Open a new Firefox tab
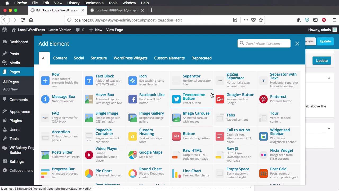This screenshot has height=191, width=339. point(151,10)
